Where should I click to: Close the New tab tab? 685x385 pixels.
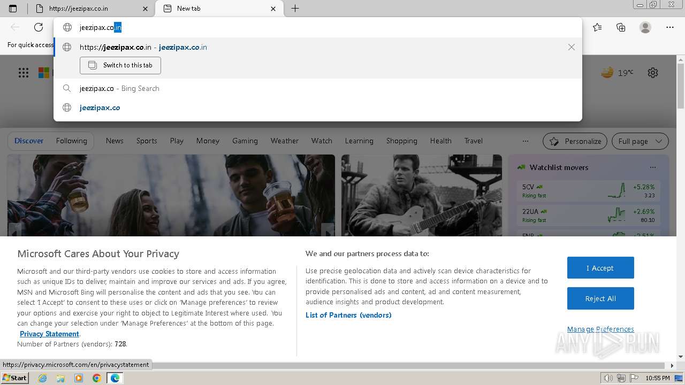(x=273, y=9)
